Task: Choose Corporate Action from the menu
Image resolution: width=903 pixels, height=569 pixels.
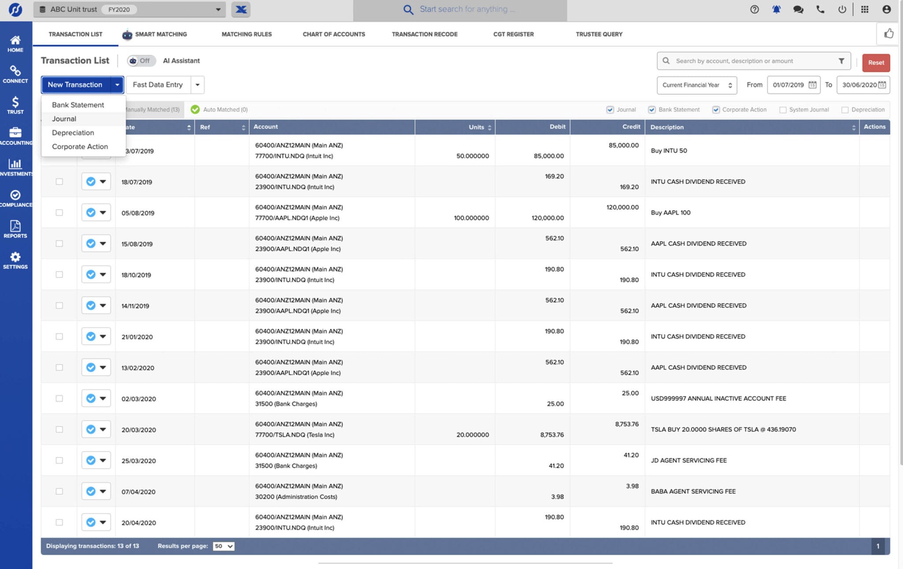Action: tap(80, 146)
